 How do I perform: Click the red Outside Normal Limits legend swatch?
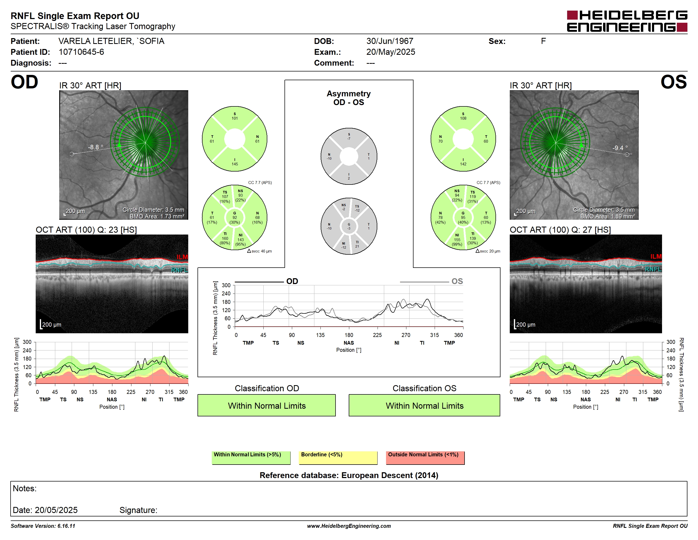point(425,457)
